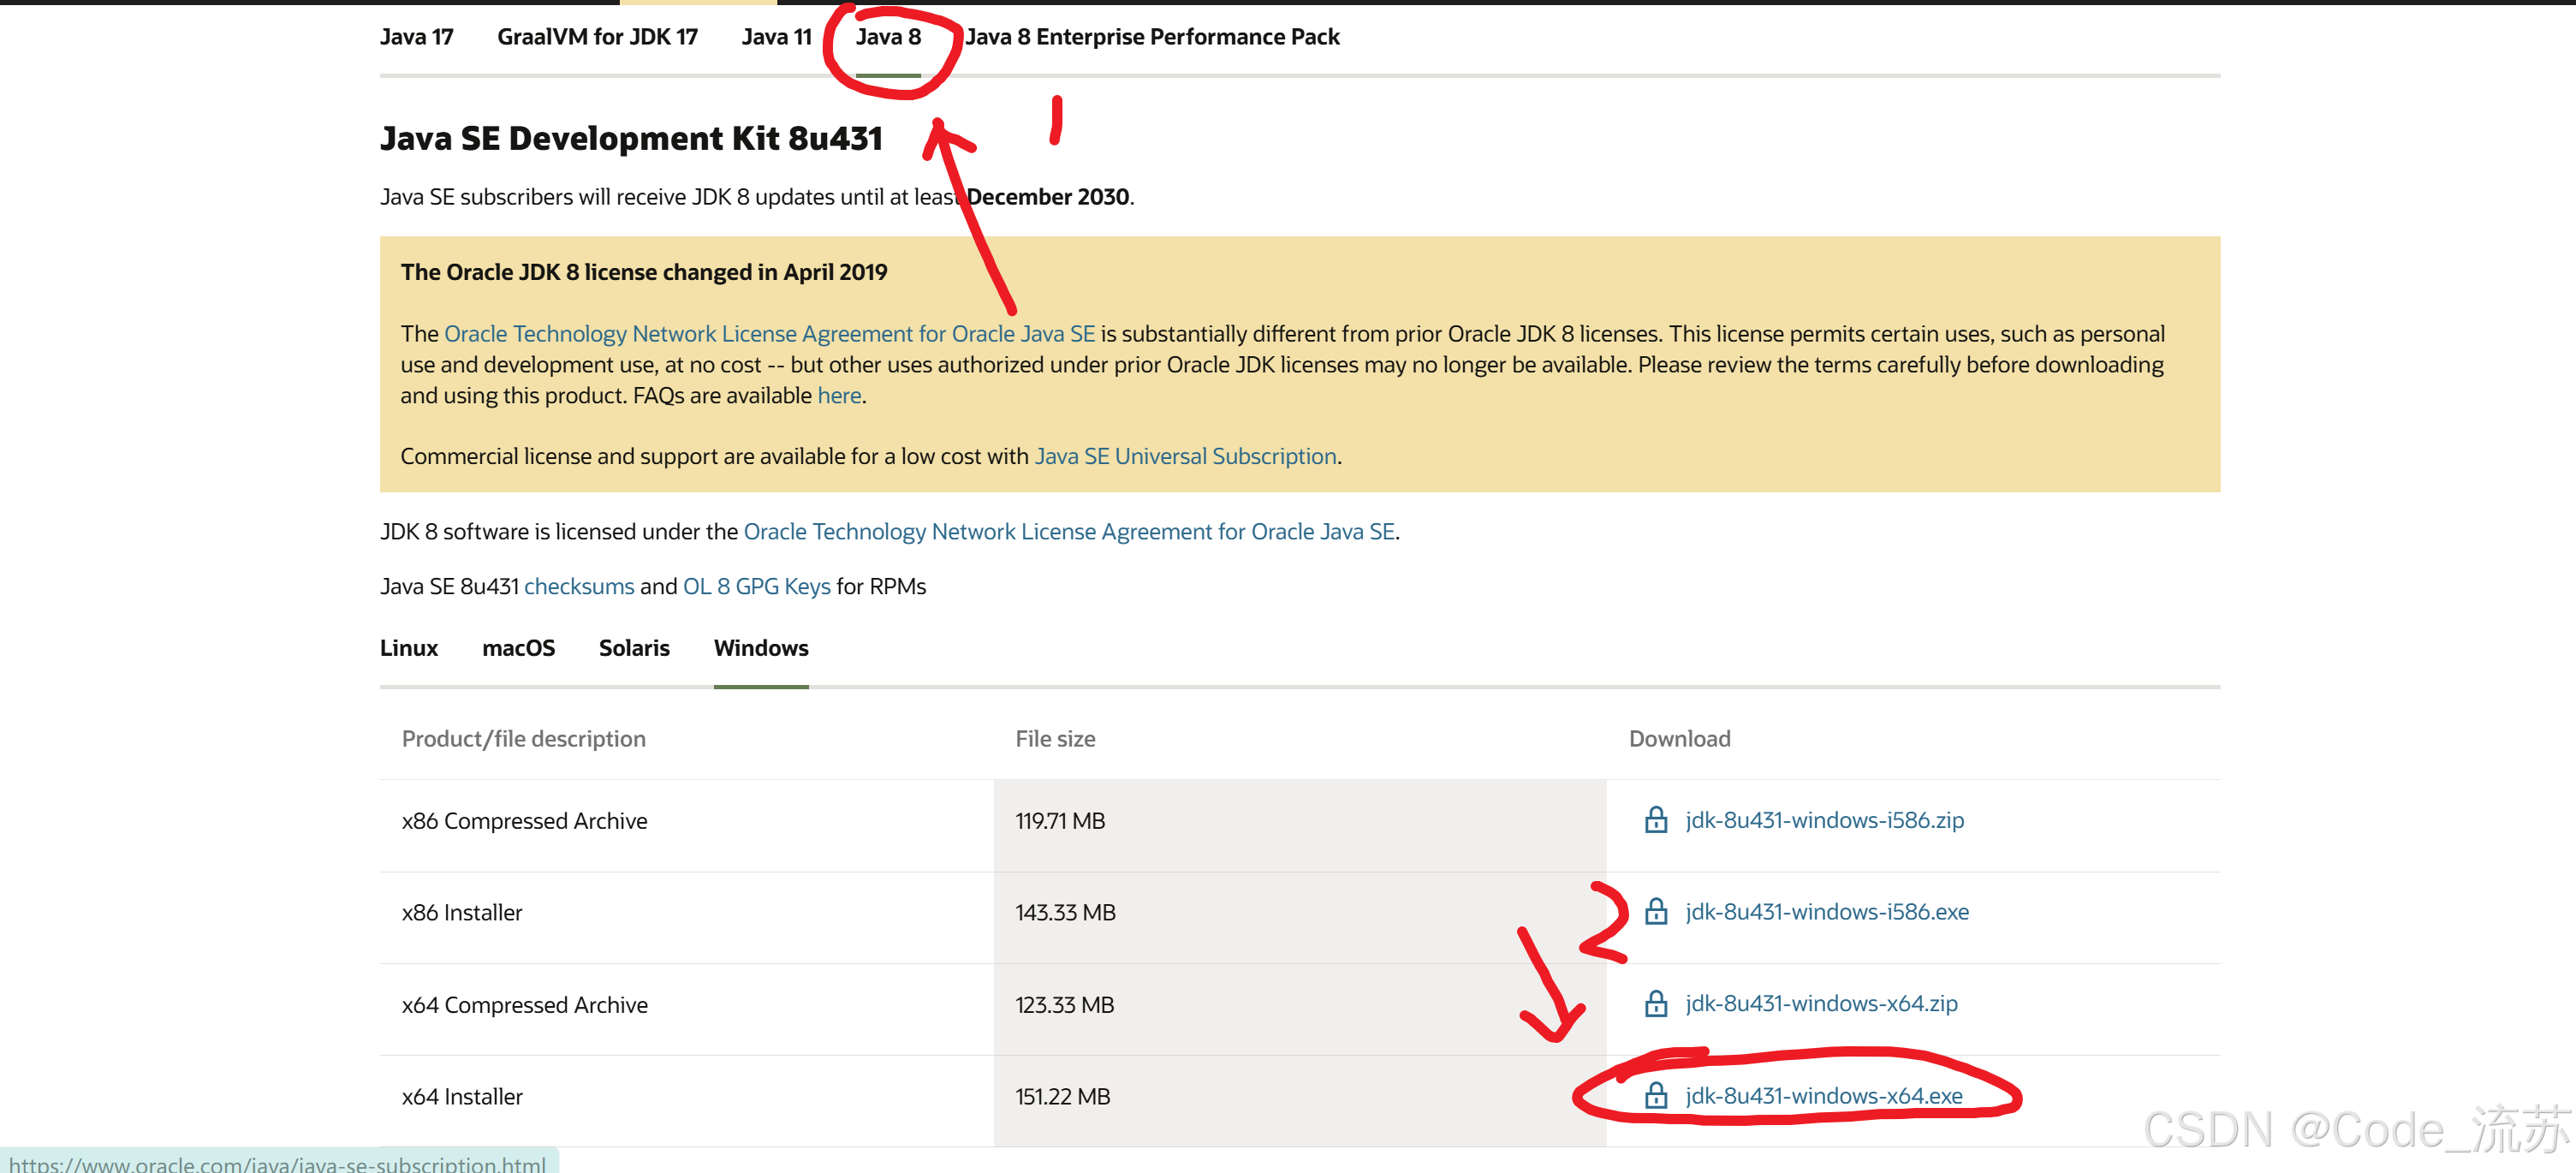
Task: Open Java 8 Enterprise Performance Pack tab
Action: point(1152,37)
